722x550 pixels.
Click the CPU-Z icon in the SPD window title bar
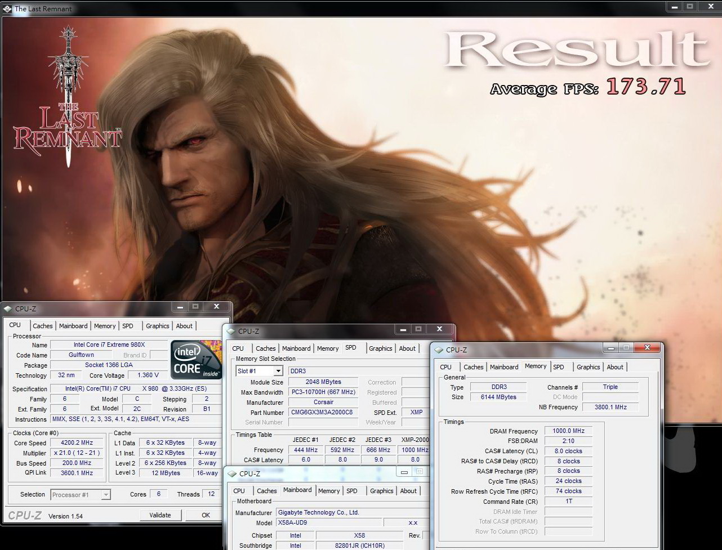(x=231, y=332)
